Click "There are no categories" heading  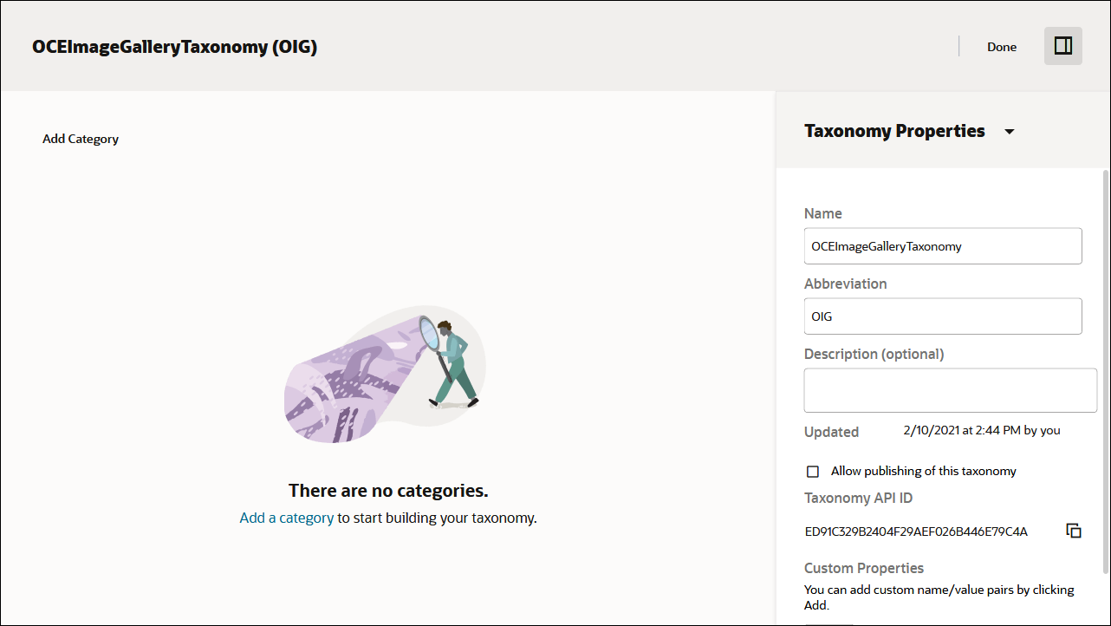388,490
